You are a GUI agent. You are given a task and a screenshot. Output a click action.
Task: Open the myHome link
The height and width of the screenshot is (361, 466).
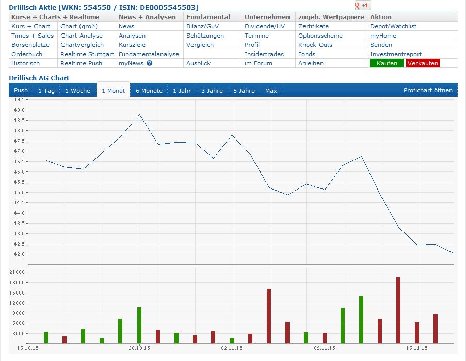[x=383, y=36]
